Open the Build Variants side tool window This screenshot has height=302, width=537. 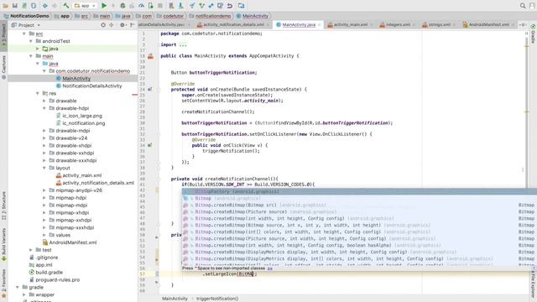point(3,245)
